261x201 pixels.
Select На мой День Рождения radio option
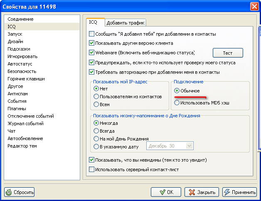coord(96,139)
